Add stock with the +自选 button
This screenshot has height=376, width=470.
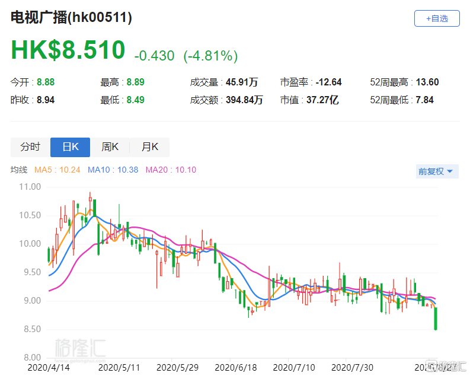437,18
